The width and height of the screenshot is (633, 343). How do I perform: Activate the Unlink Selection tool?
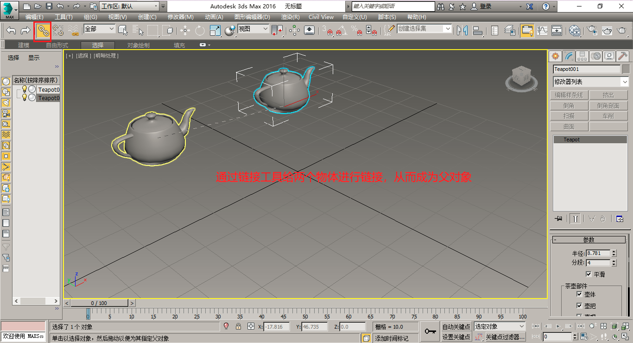57,31
